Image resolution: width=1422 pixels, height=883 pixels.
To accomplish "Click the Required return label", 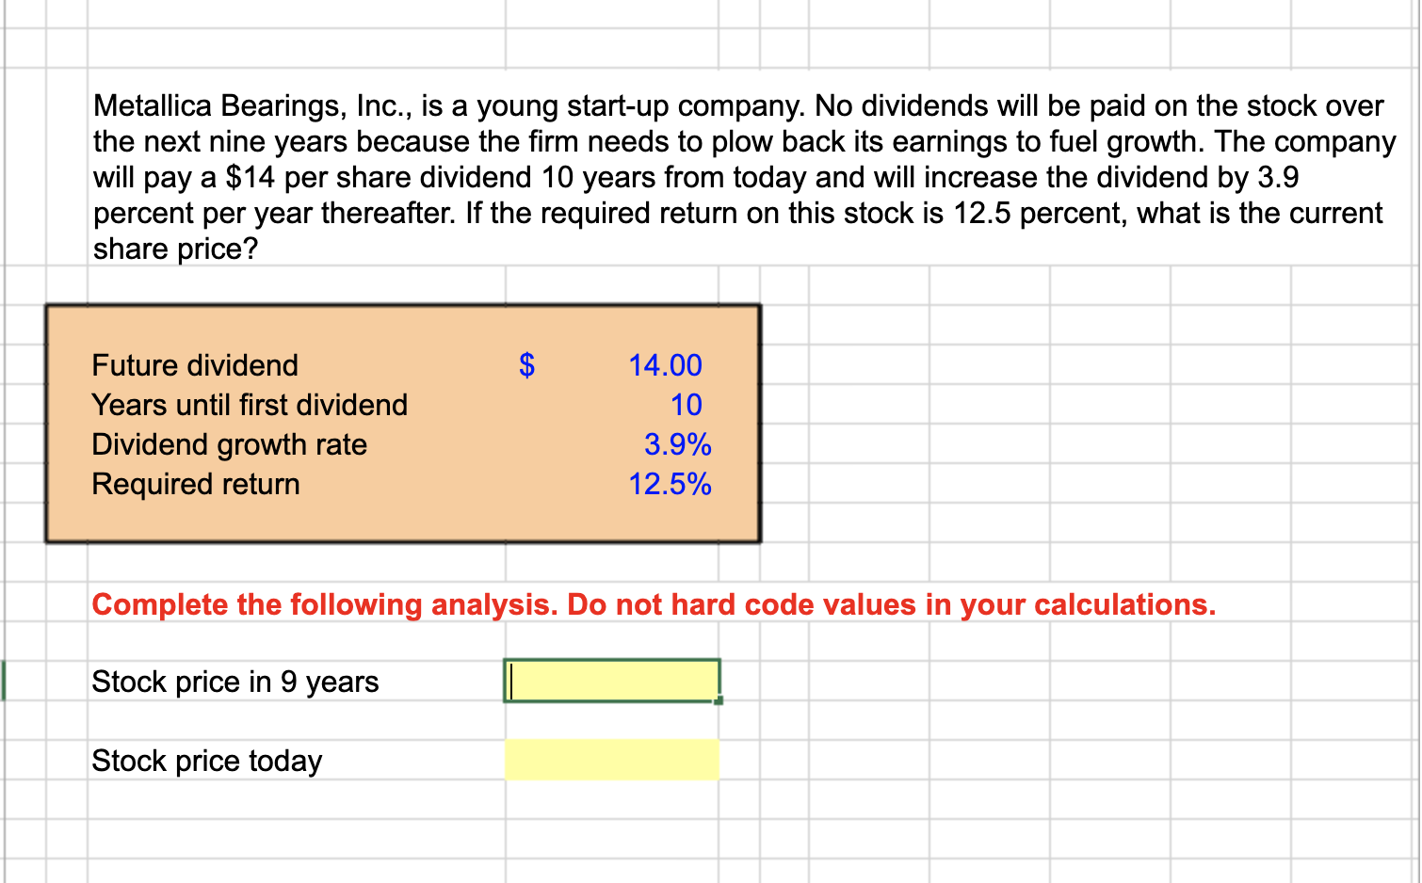I will (x=194, y=484).
